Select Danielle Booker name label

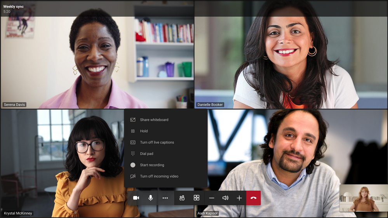(210, 105)
